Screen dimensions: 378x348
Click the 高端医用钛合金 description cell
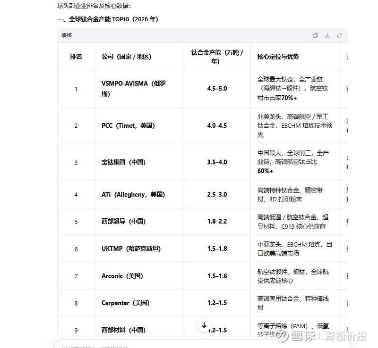point(295,303)
